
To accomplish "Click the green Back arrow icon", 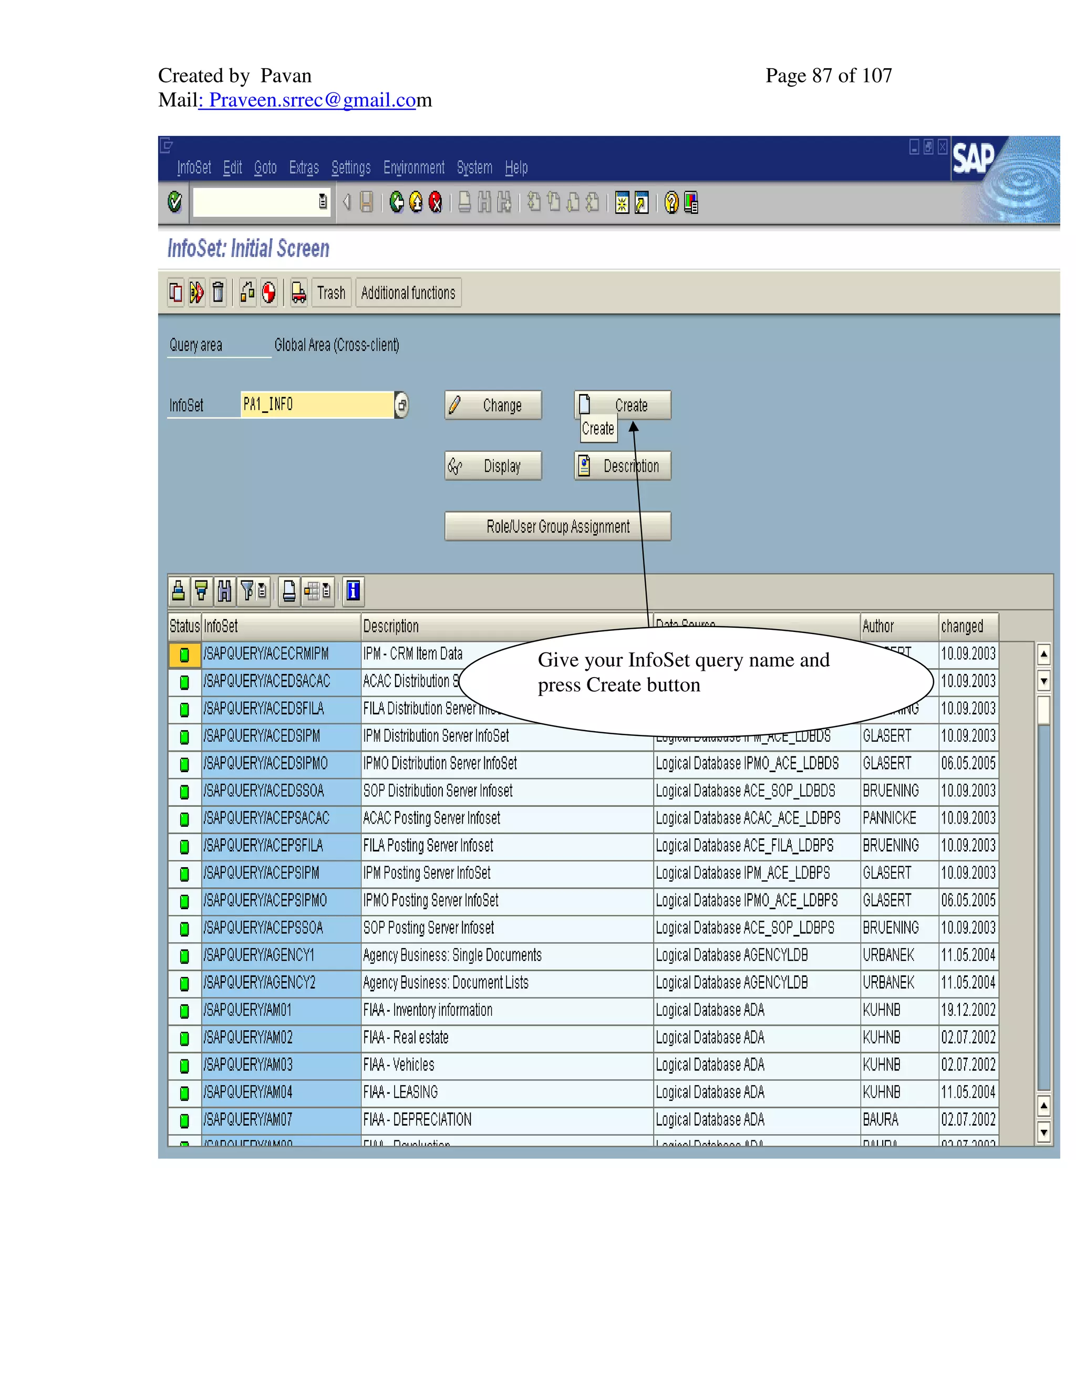I will 397,203.
